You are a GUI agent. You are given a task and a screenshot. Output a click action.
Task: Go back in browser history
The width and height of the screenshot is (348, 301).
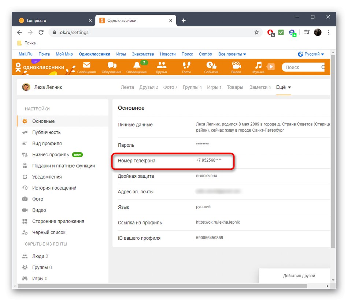pyautogui.click(x=19, y=32)
